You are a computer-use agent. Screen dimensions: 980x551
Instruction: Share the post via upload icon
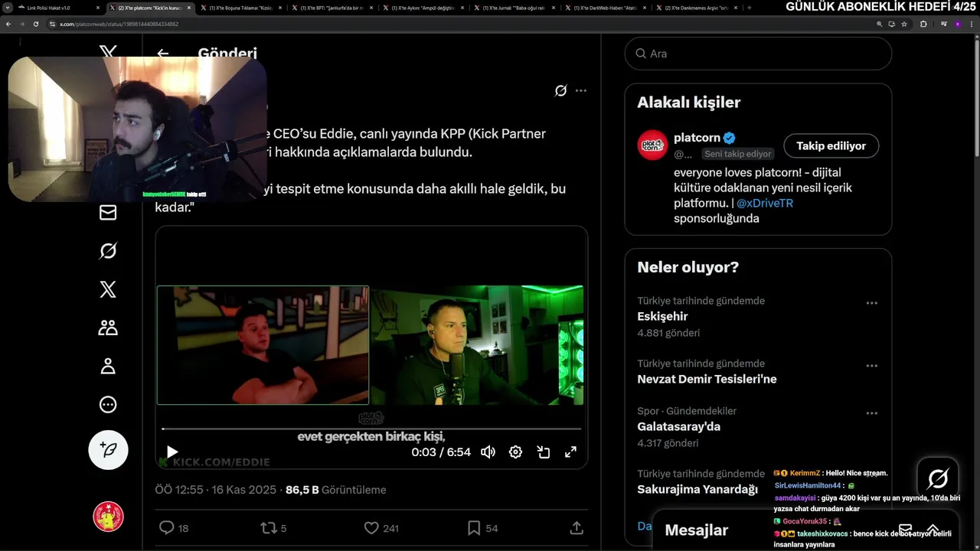tap(577, 528)
